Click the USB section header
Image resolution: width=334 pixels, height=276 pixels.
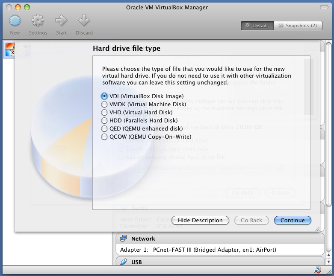coord(220,262)
